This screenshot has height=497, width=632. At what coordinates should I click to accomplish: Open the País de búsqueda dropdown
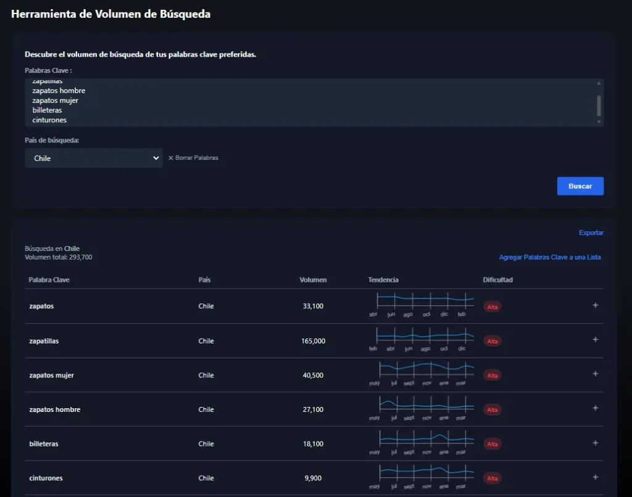(94, 158)
